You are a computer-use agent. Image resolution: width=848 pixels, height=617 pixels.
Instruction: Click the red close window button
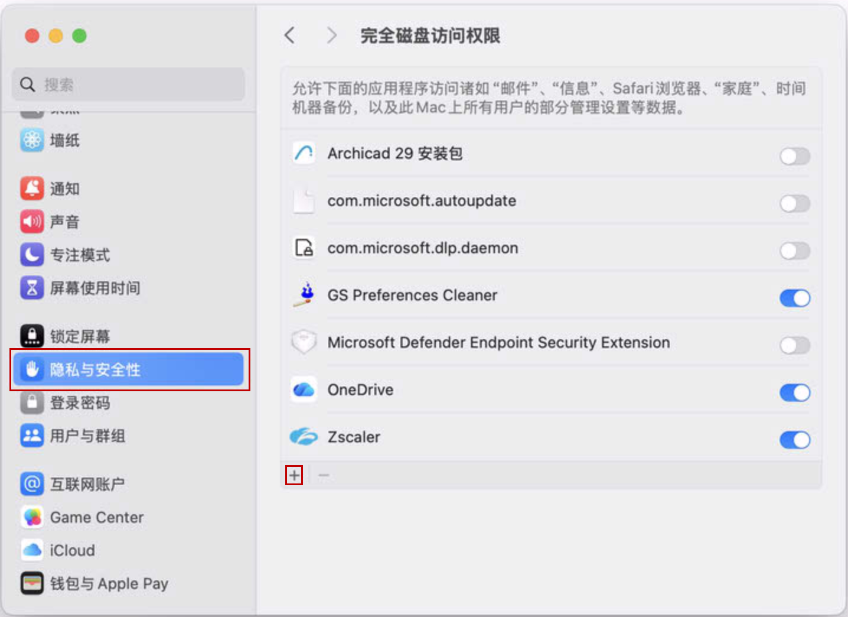point(32,36)
